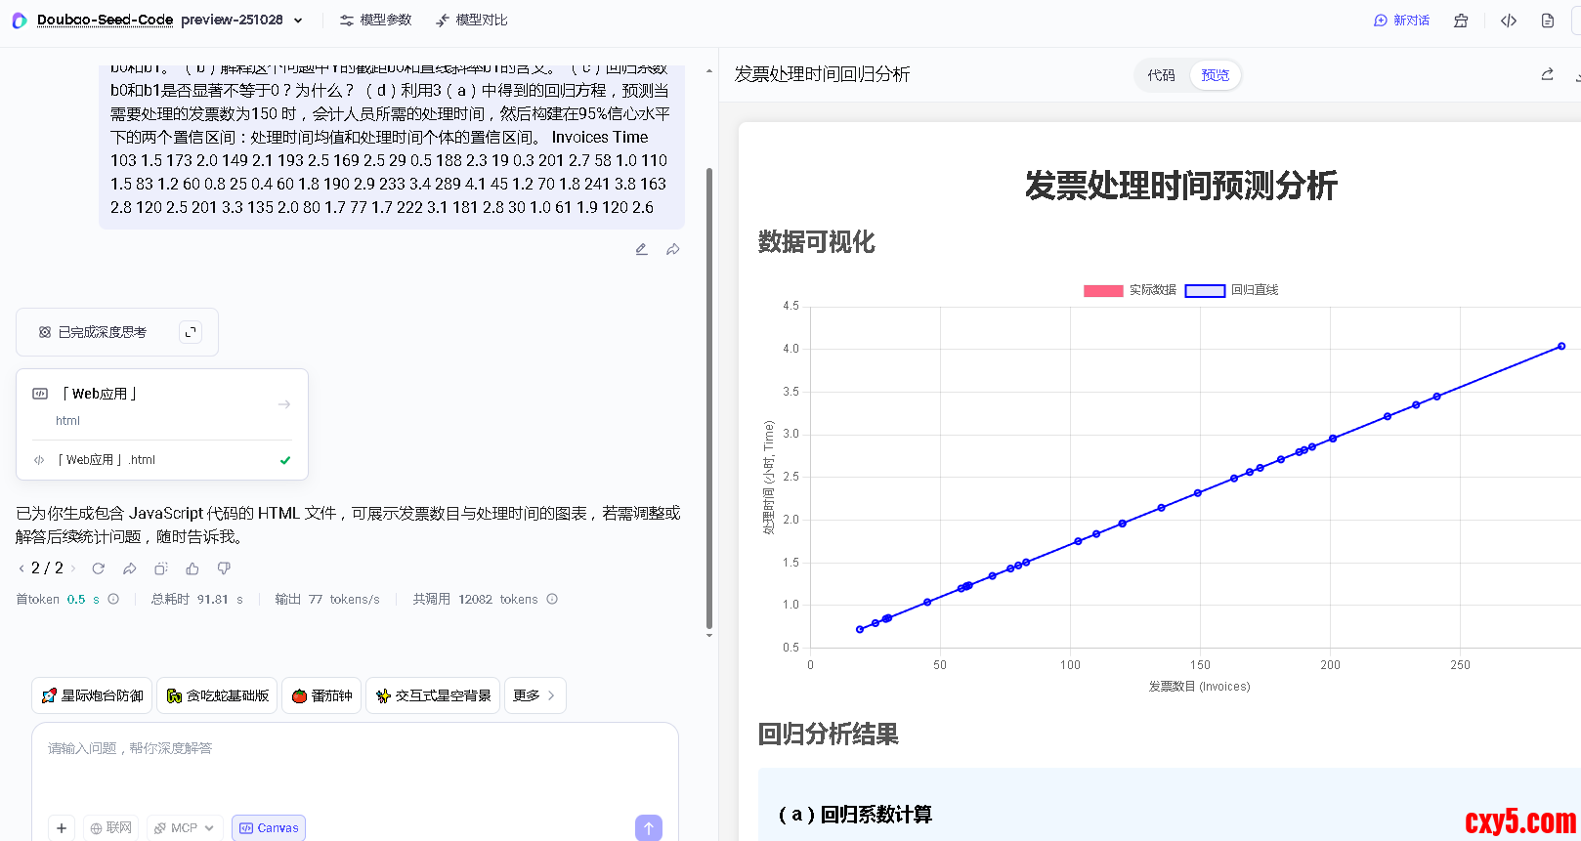
Task: Toggle the Canvas mode button
Action: [269, 827]
